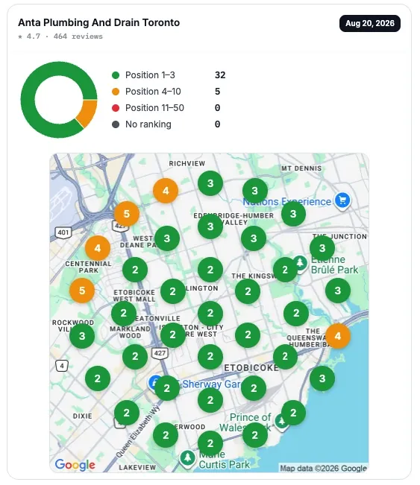This screenshot has height=485, width=420.
Task: Click the LAKEVIEW label on map
Action: click(x=137, y=467)
